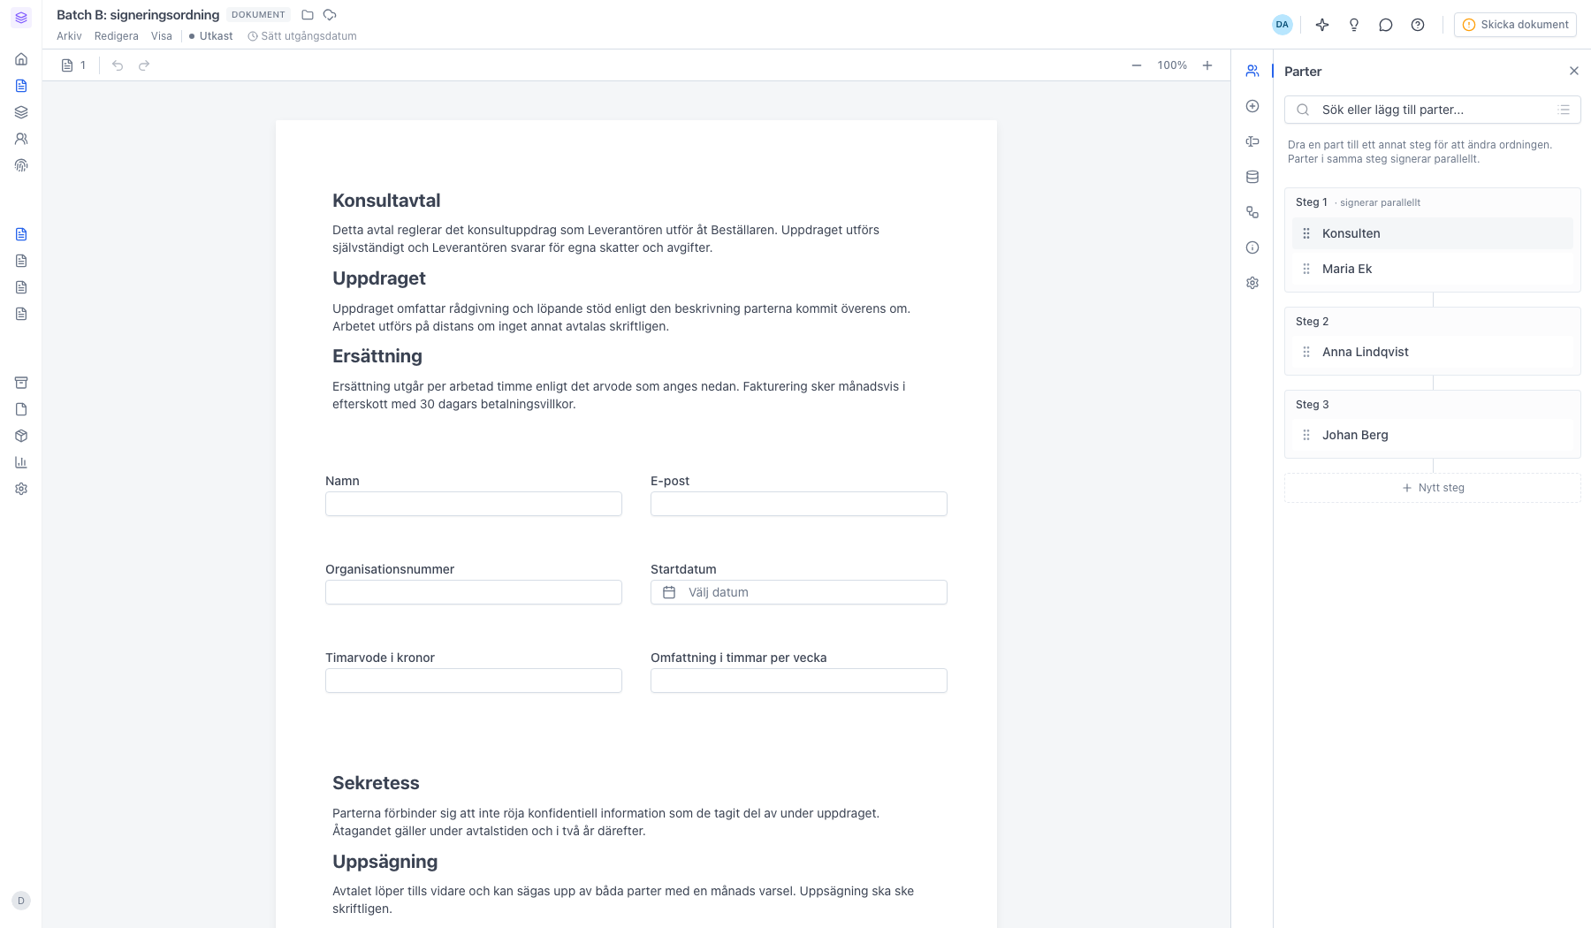This screenshot has width=1591, height=928.
Task: Add a new step with Nytt steg
Action: click(1433, 488)
